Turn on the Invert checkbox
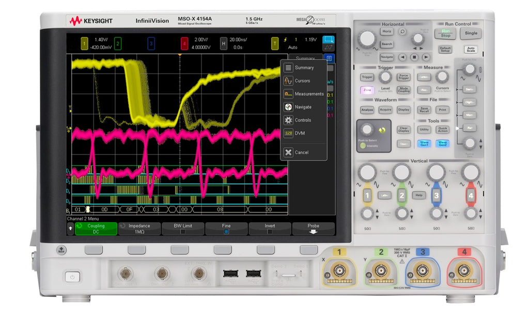This screenshot has height=324, width=529. click(x=270, y=232)
